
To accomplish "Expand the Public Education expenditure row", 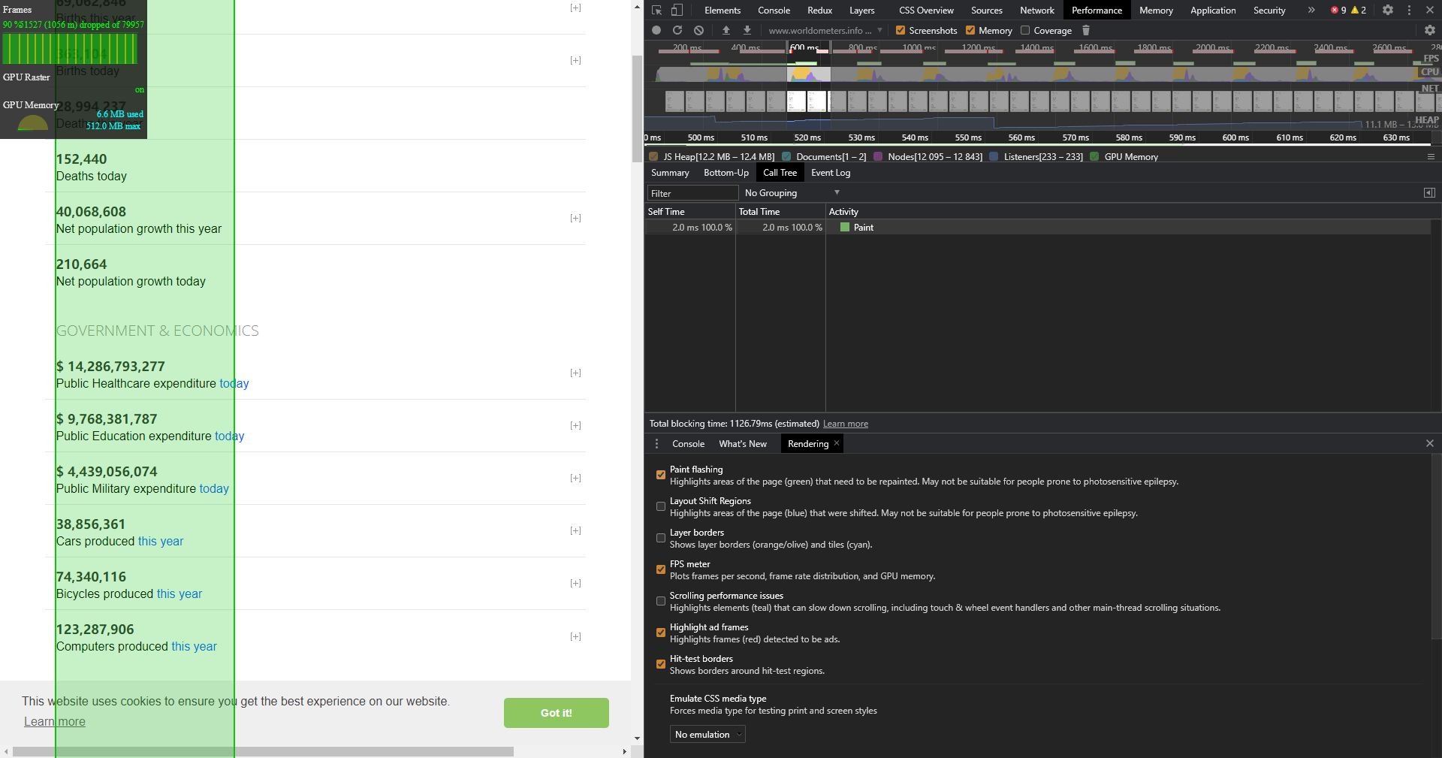I will [575, 425].
